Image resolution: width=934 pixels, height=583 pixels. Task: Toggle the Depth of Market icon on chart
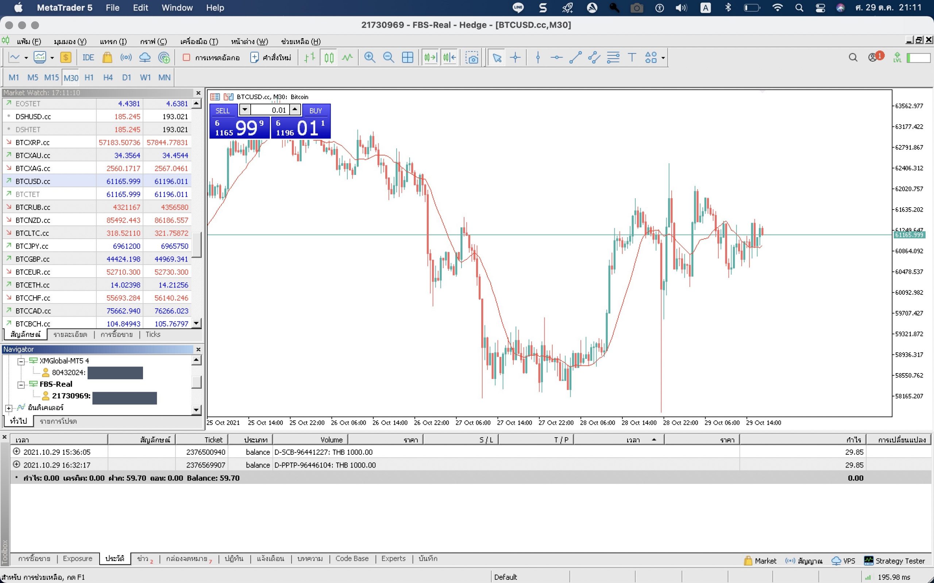click(x=228, y=97)
